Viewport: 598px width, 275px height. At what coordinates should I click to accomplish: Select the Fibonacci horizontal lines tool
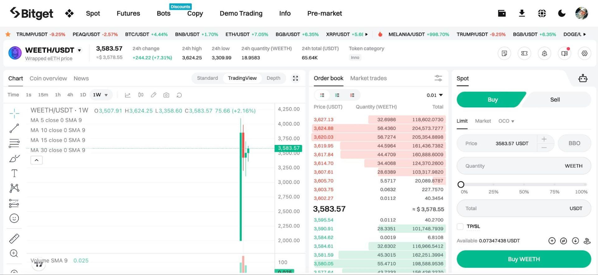point(14,143)
